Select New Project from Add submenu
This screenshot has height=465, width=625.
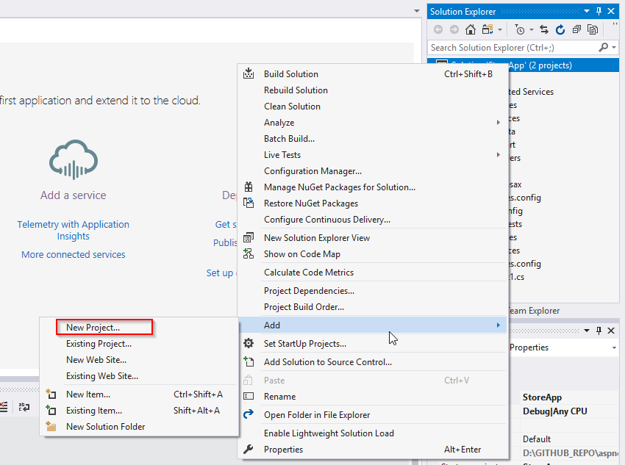(93, 328)
